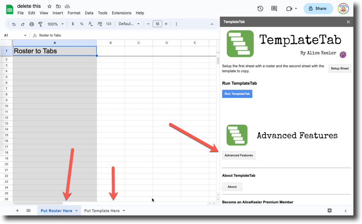Open the Format menu
The width and height of the screenshot is (362, 224).
click(x=74, y=13)
